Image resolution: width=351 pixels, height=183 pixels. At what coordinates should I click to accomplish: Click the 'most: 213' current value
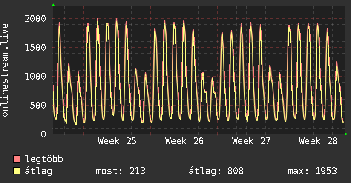point(121,171)
